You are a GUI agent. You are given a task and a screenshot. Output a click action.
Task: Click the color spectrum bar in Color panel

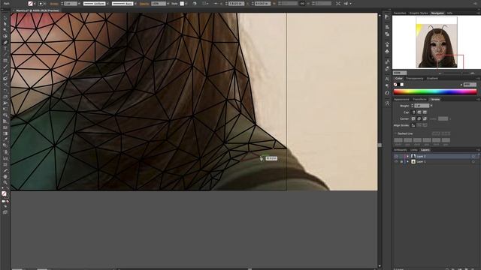click(x=435, y=91)
